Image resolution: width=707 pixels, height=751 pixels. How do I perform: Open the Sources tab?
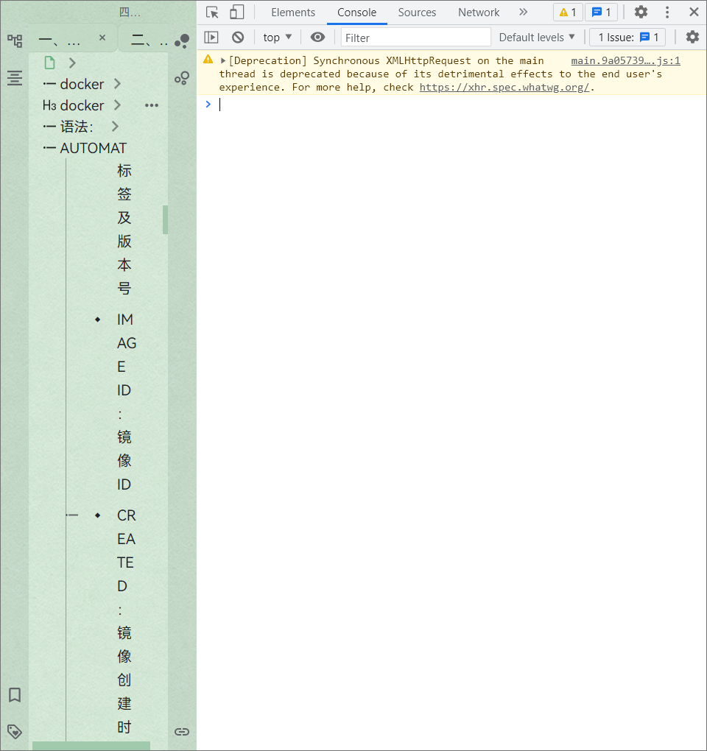(417, 13)
